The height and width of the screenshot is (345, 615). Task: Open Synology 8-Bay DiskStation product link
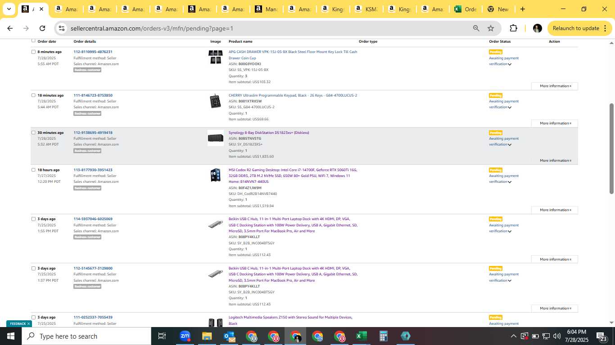269,133
